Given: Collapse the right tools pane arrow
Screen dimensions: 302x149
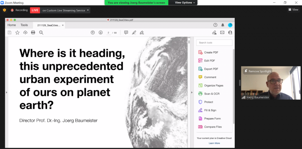Looking at the screenshot, I should click(192, 92).
